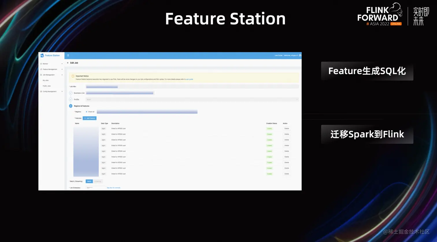Collapse the Job Management menu chevron
The height and width of the screenshot is (242, 437).
(x=62, y=75)
